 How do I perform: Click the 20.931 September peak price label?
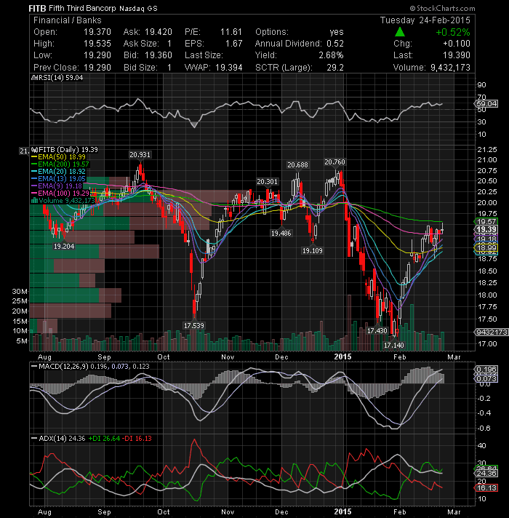click(x=140, y=155)
